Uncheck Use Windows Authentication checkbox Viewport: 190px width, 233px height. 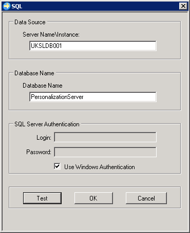57,167
